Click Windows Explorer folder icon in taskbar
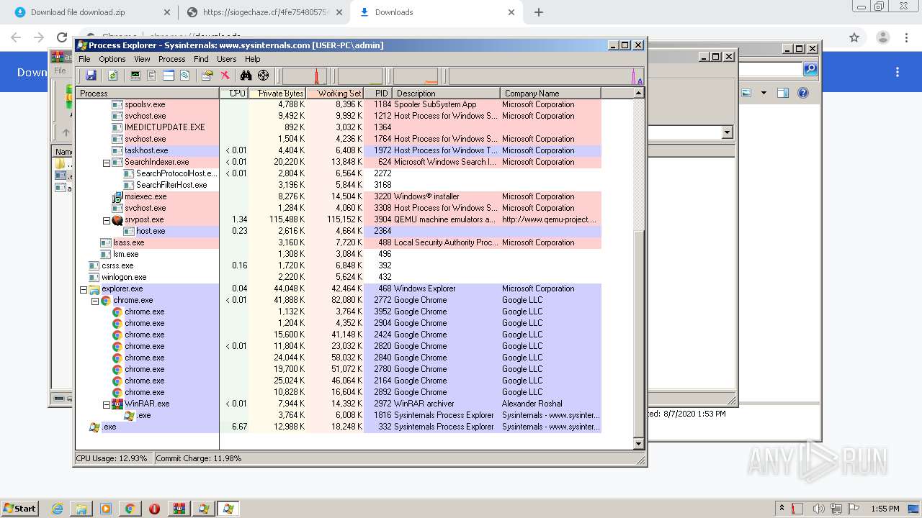Image resolution: width=922 pixels, height=518 pixels. pos(81,509)
